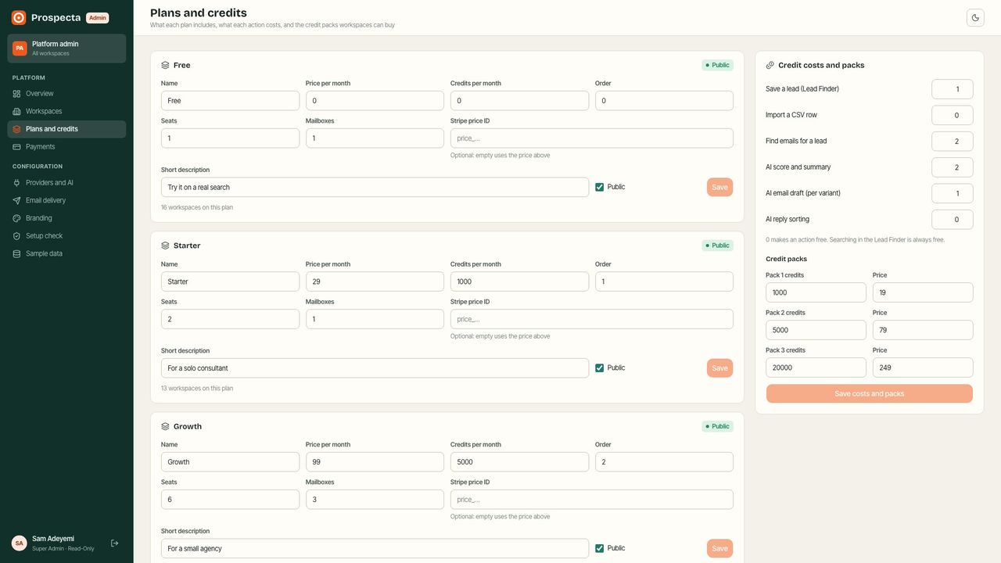The width and height of the screenshot is (1001, 563).
Task: Click the Admin badge beside Prospecta
Action: (x=97, y=18)
